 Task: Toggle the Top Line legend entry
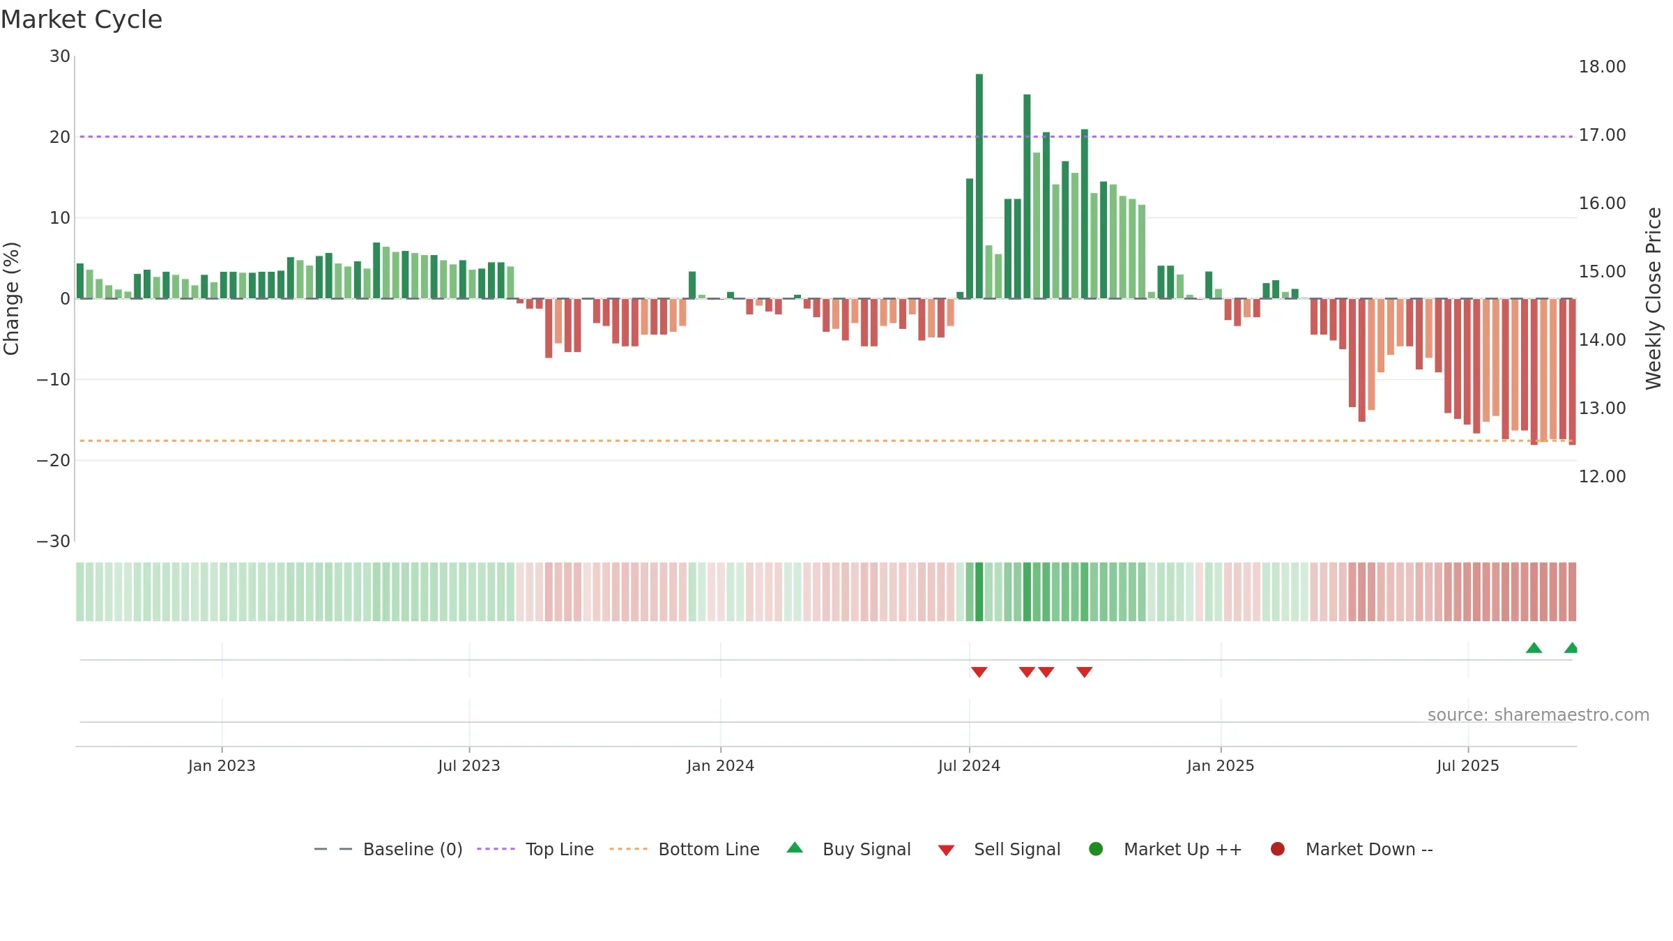click(x=535, y=849)
